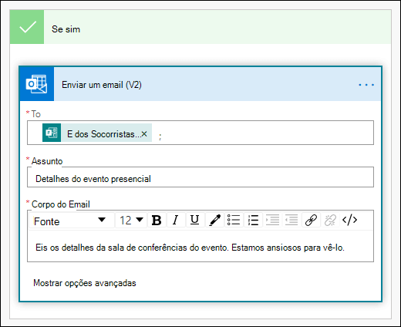
Task: Switch to code view with the </> icon
Action: coord(349,220)
